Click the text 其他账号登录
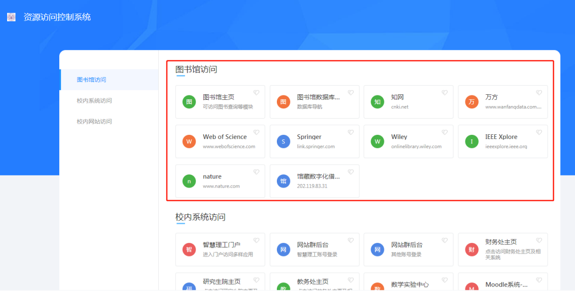Image resolution: width=575 pixels, height=291 pixels. (x=406, y=254)
